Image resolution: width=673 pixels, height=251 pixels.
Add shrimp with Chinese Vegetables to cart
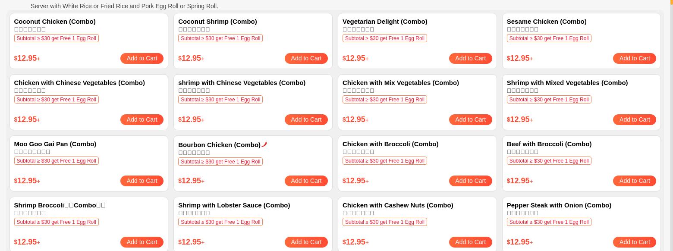pos(306,119)
